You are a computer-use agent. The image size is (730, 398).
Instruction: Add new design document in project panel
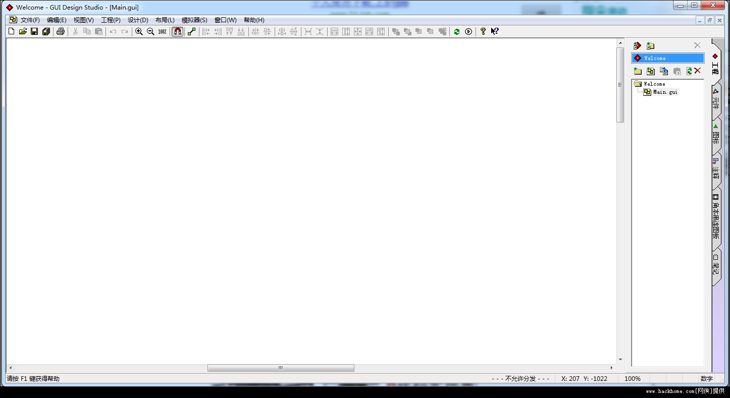tap(651, 71)
